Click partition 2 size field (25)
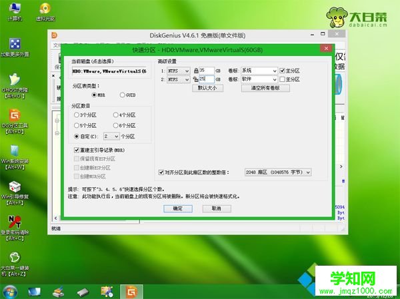 click(206, 79)
